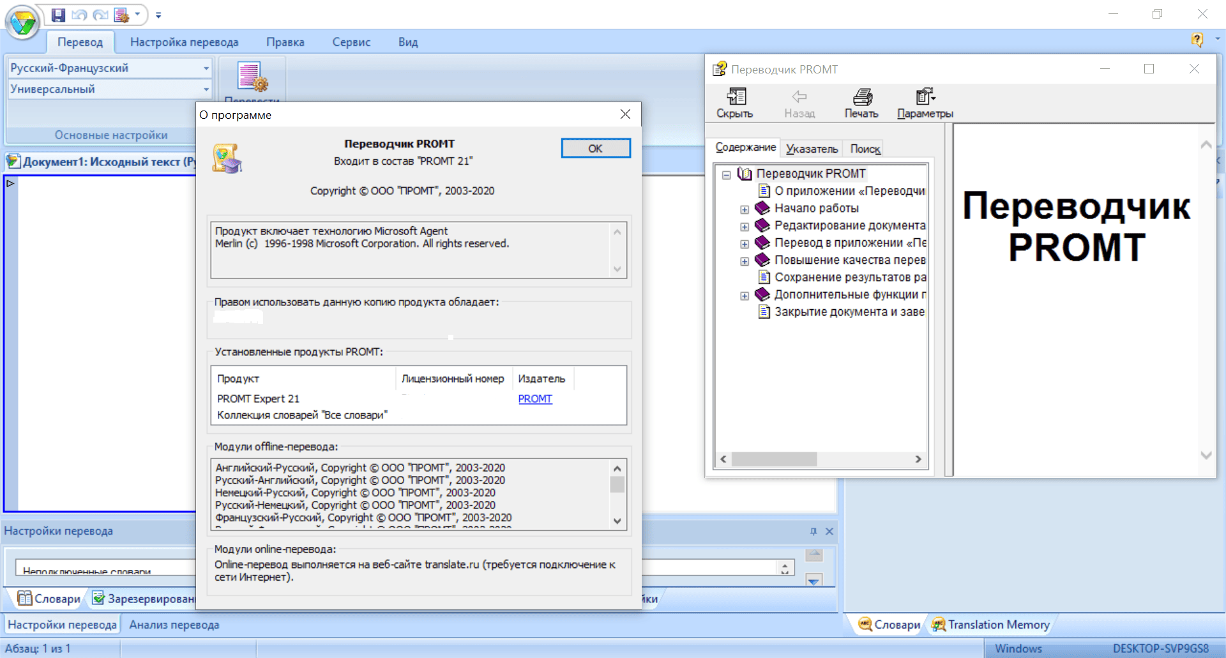
Task: Click the large Перевести ribbon button icon
Action: pos(252,77)
